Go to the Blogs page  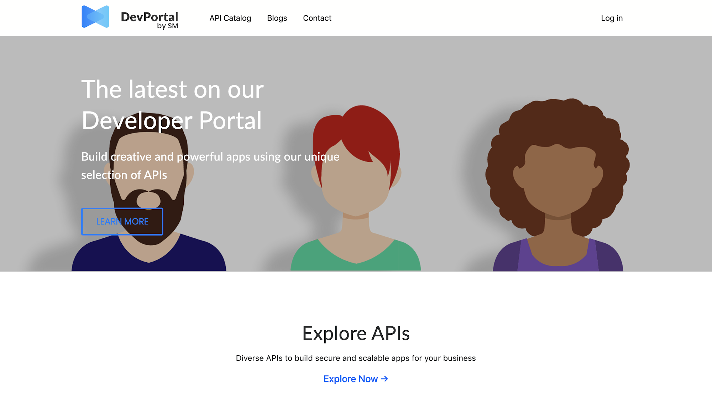(277, 18)
